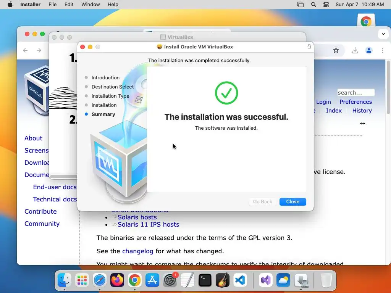Image resolution: width=391 pixels, height=293 pixels.
Task: Open Google Chrome from the Dock
Action: (x=135, y=280)
